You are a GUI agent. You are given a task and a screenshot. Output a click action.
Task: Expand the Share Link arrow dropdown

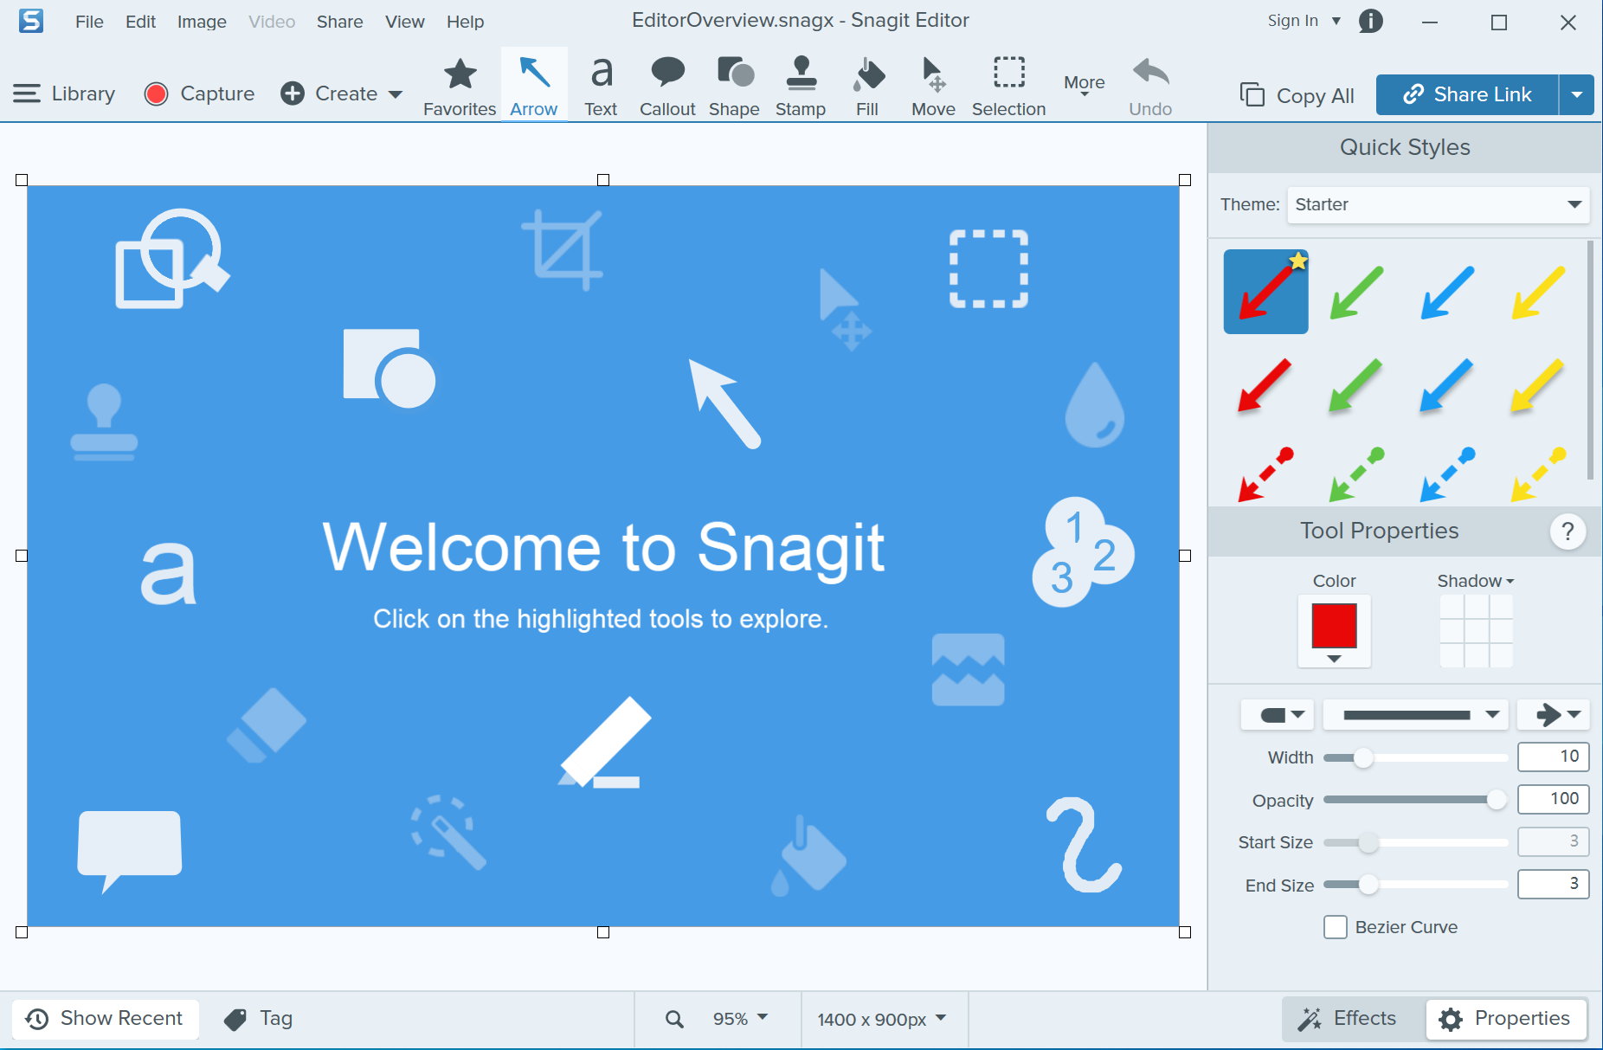1577,94
